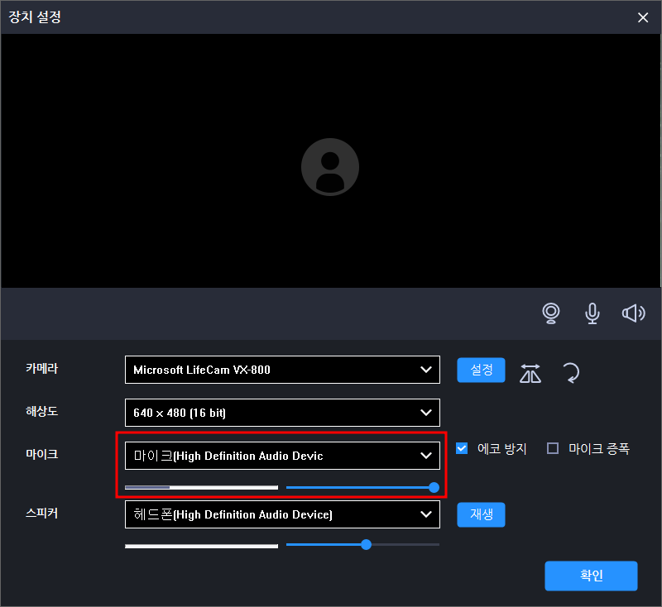Toggle the webcam icon below the preview

pos(550,313)
